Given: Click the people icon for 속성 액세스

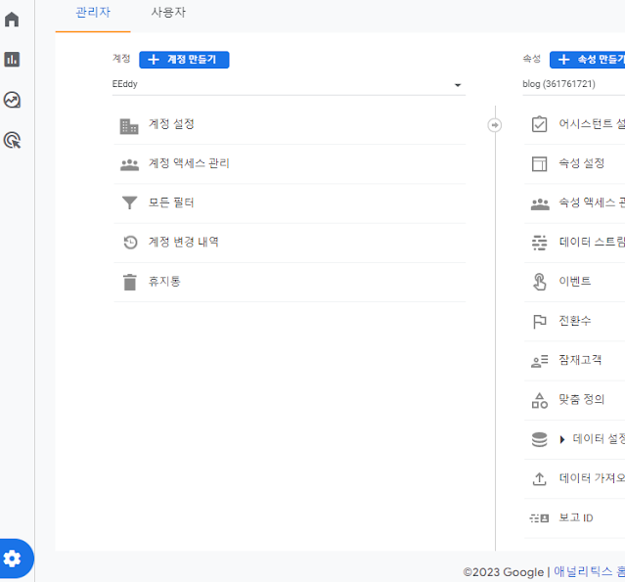Looking at the screenshot, I should tap(540, 204).
